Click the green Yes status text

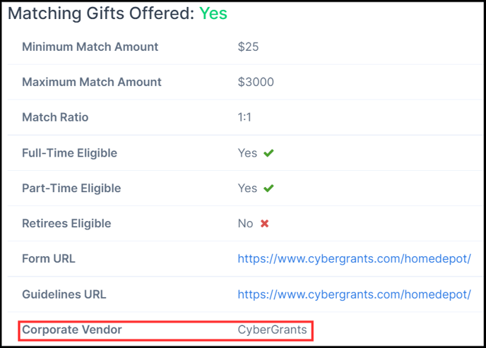tap(213, 13)
